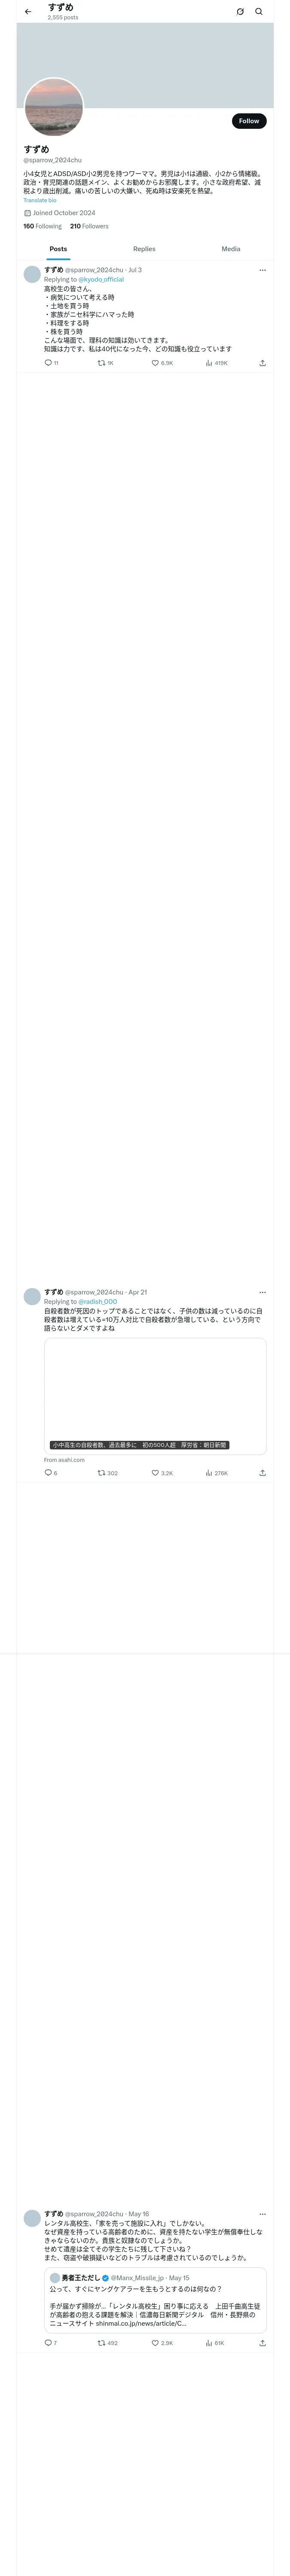The width and height of the screenshot is (290, 2576).
Task: Share the Jul 3 post
Action: [262, 363]
